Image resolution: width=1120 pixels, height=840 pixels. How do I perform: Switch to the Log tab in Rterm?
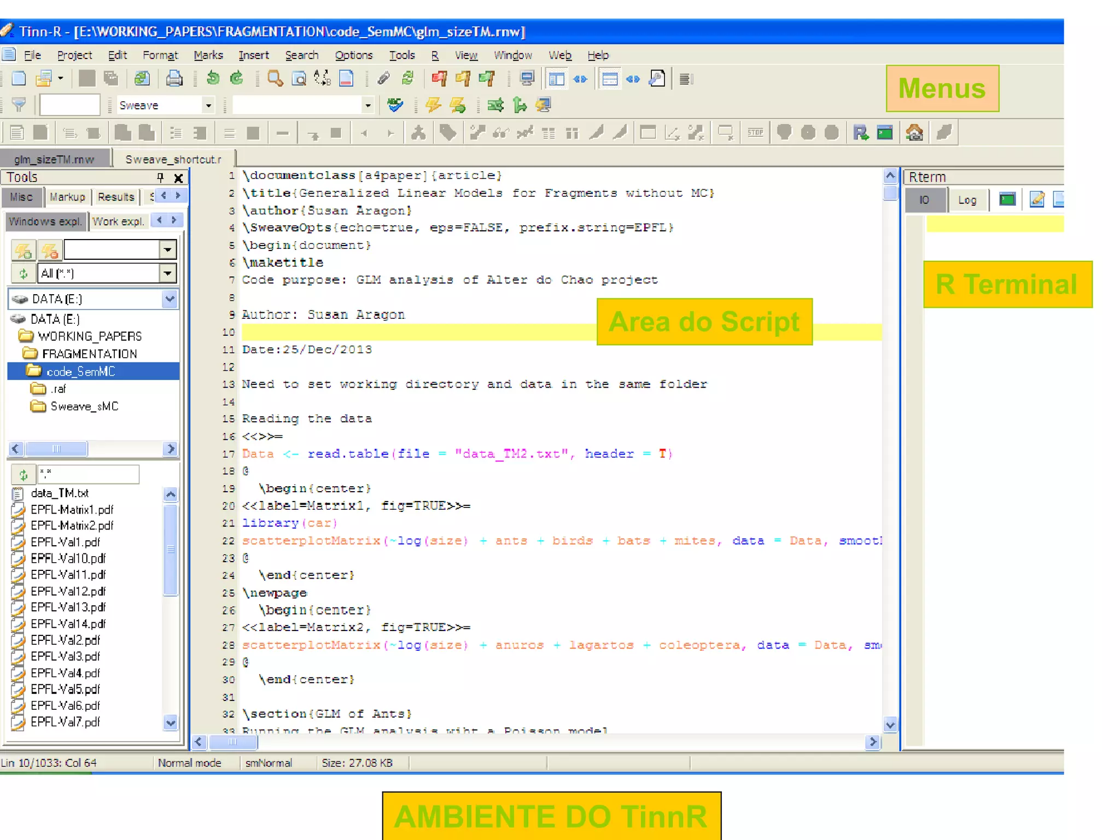pyautogui.click(x=967, y=200)
